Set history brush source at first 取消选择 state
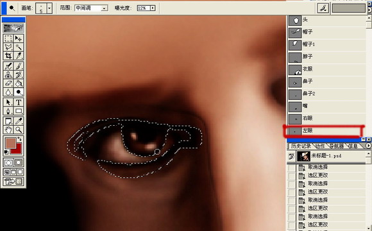The width and height of the screenshot is (372, 231). click(x=291, y=167)
